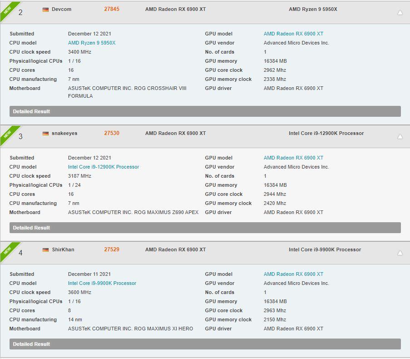This screenshot has width=410, height=359.
Task: Click the submitted date December 11 2021
Action: [x=89, y=274]
